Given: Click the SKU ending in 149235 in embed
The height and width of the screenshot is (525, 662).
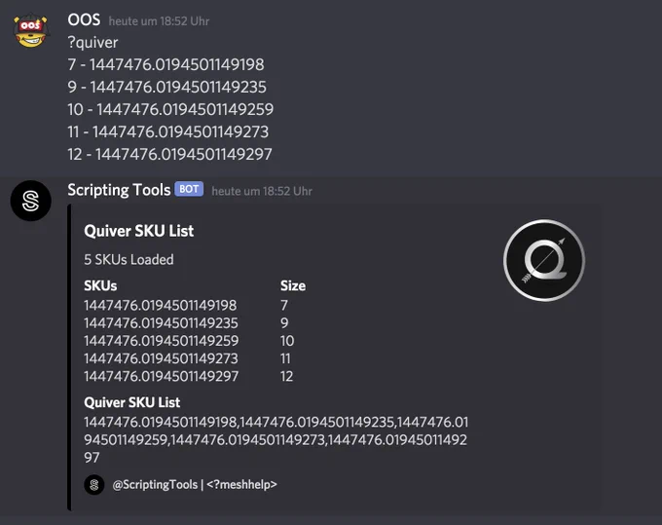Looking at the screenshot, I should (x=161, y=323).
